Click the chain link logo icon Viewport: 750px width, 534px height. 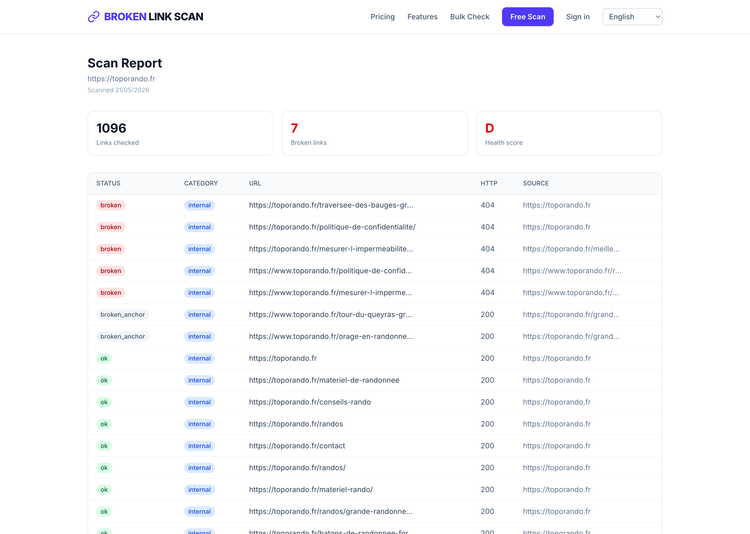[94, 17]
